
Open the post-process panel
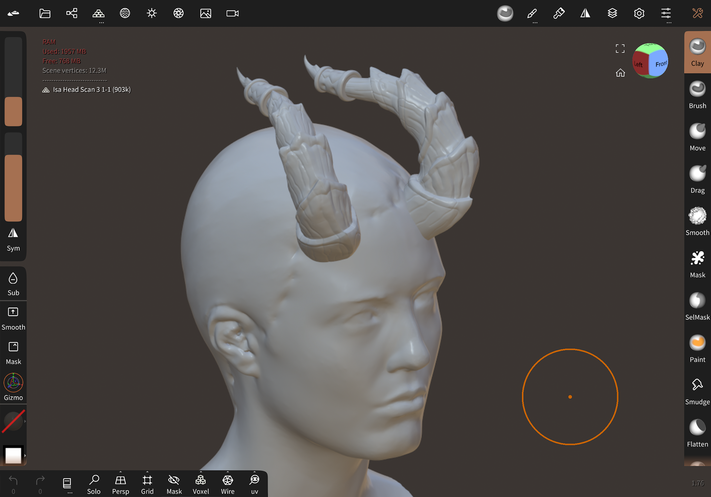[x=178, y=13]
